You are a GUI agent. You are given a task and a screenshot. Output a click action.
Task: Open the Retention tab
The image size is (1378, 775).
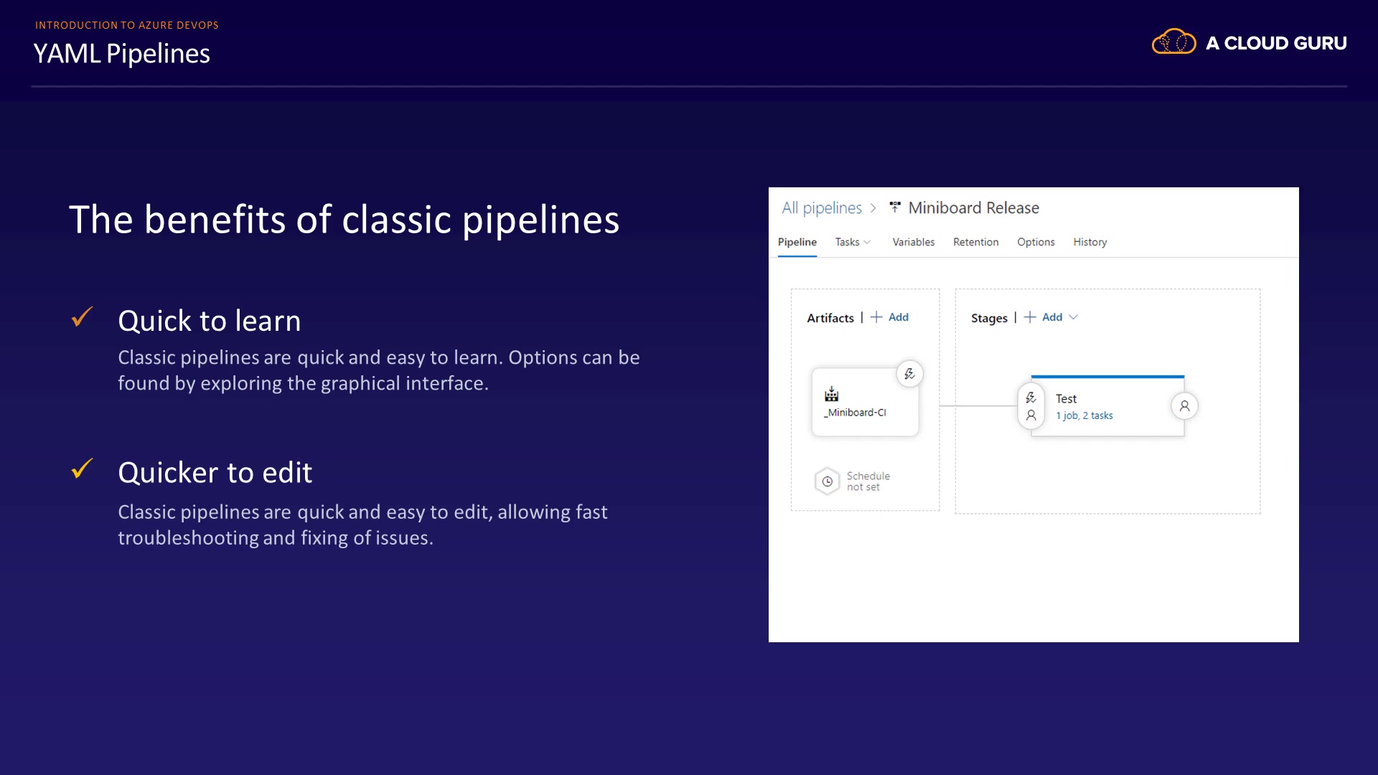975,243
